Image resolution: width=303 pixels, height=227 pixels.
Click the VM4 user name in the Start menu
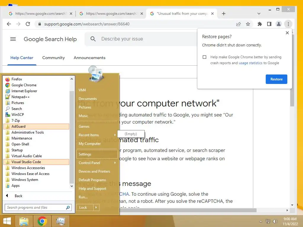[x=82, y=90]
